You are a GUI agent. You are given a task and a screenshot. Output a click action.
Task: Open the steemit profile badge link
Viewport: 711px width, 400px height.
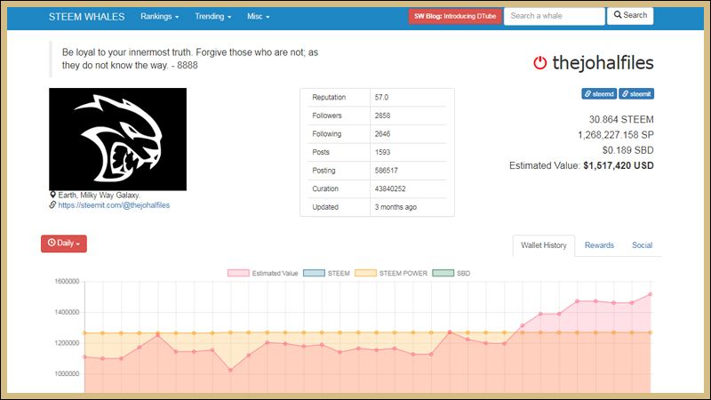tap(636, 94)
